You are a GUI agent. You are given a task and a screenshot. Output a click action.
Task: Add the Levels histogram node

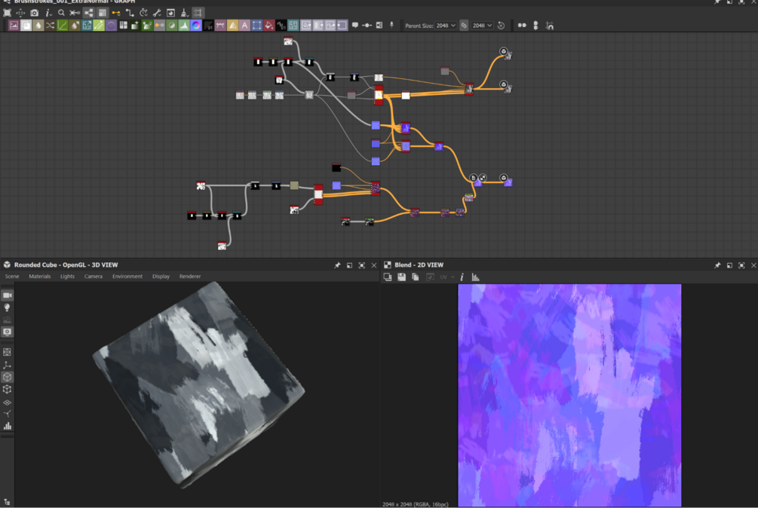[184, 26]
